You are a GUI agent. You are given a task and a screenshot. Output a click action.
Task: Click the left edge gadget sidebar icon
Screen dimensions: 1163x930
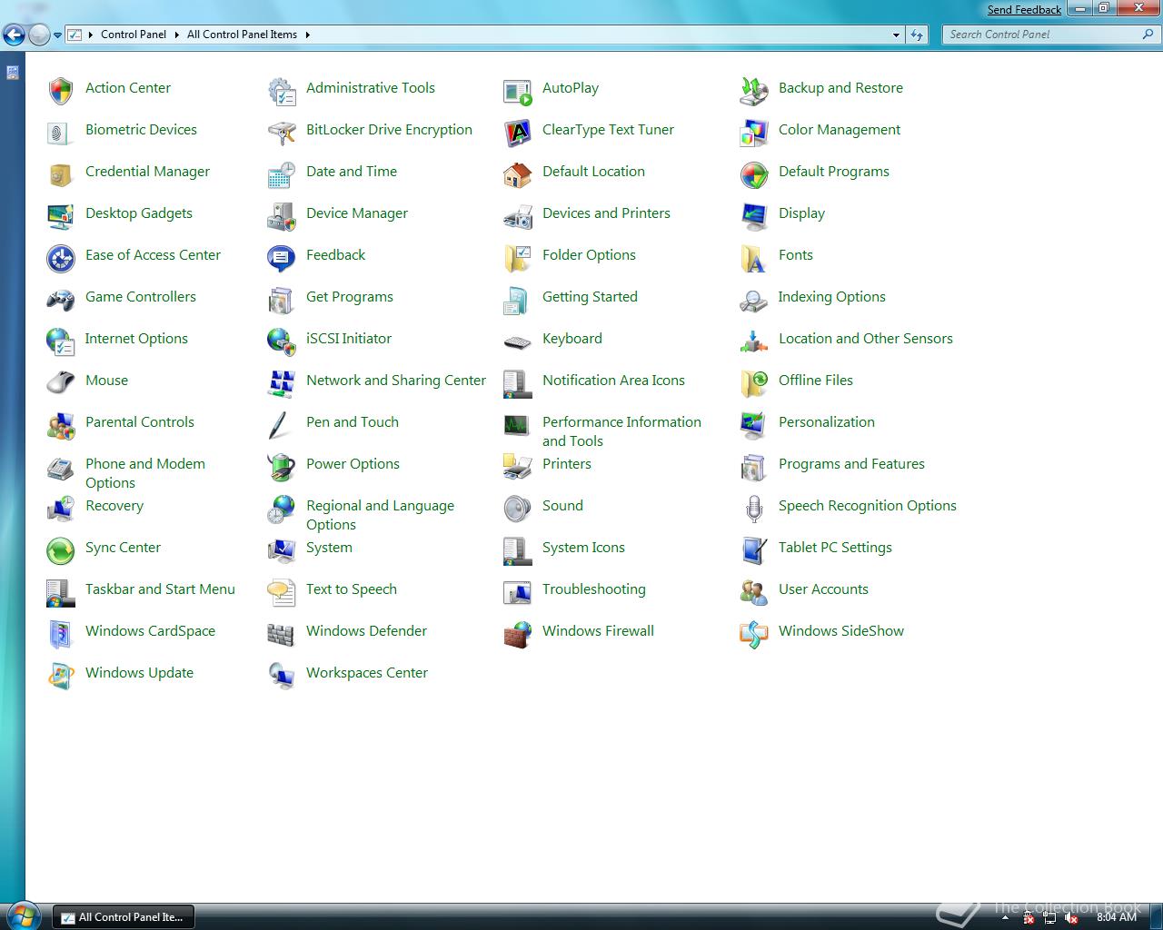pos(13,73)
